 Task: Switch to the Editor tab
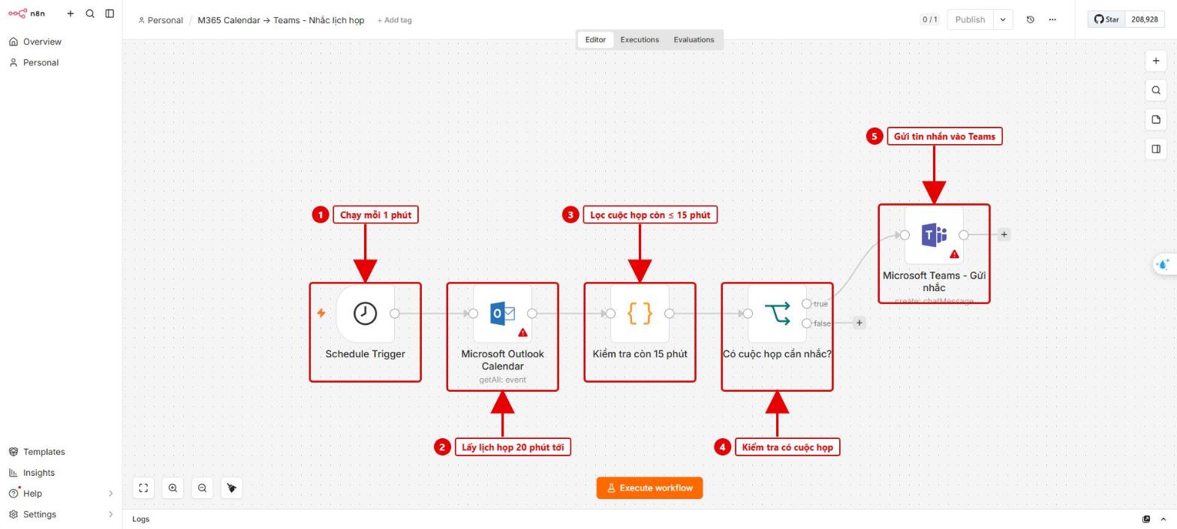595,40
